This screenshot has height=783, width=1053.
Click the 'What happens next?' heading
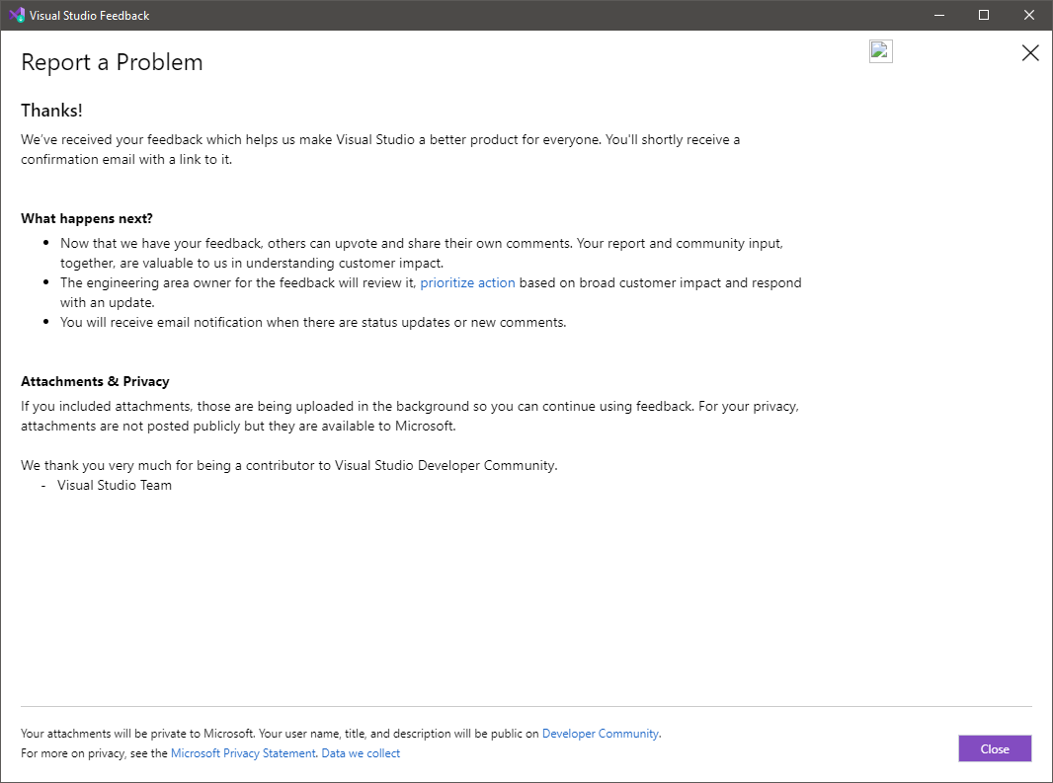click(87, 218)
